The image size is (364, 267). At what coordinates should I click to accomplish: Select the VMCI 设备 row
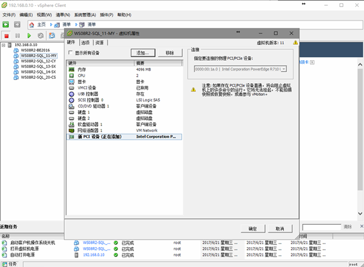coord(124,88)
